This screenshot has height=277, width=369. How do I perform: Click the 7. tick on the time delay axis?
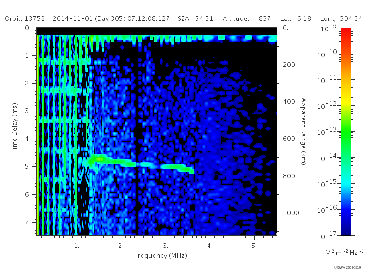point(28,222)
